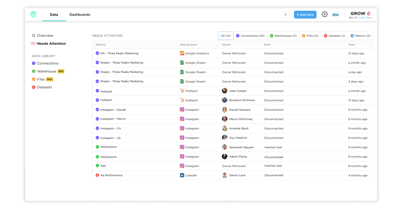Open settings via the gear icon
This screenshot has width=396, height=208.
[325, 15]
